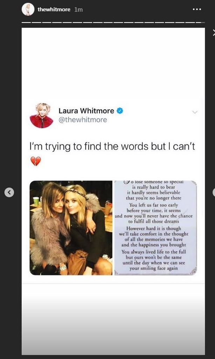Screen dimensions: 215x359
Task: Click the poem line "your smiling face again"
Action: pos(153,268)
